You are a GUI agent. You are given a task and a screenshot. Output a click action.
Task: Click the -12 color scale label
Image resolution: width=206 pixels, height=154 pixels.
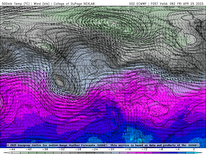(144, 149)
